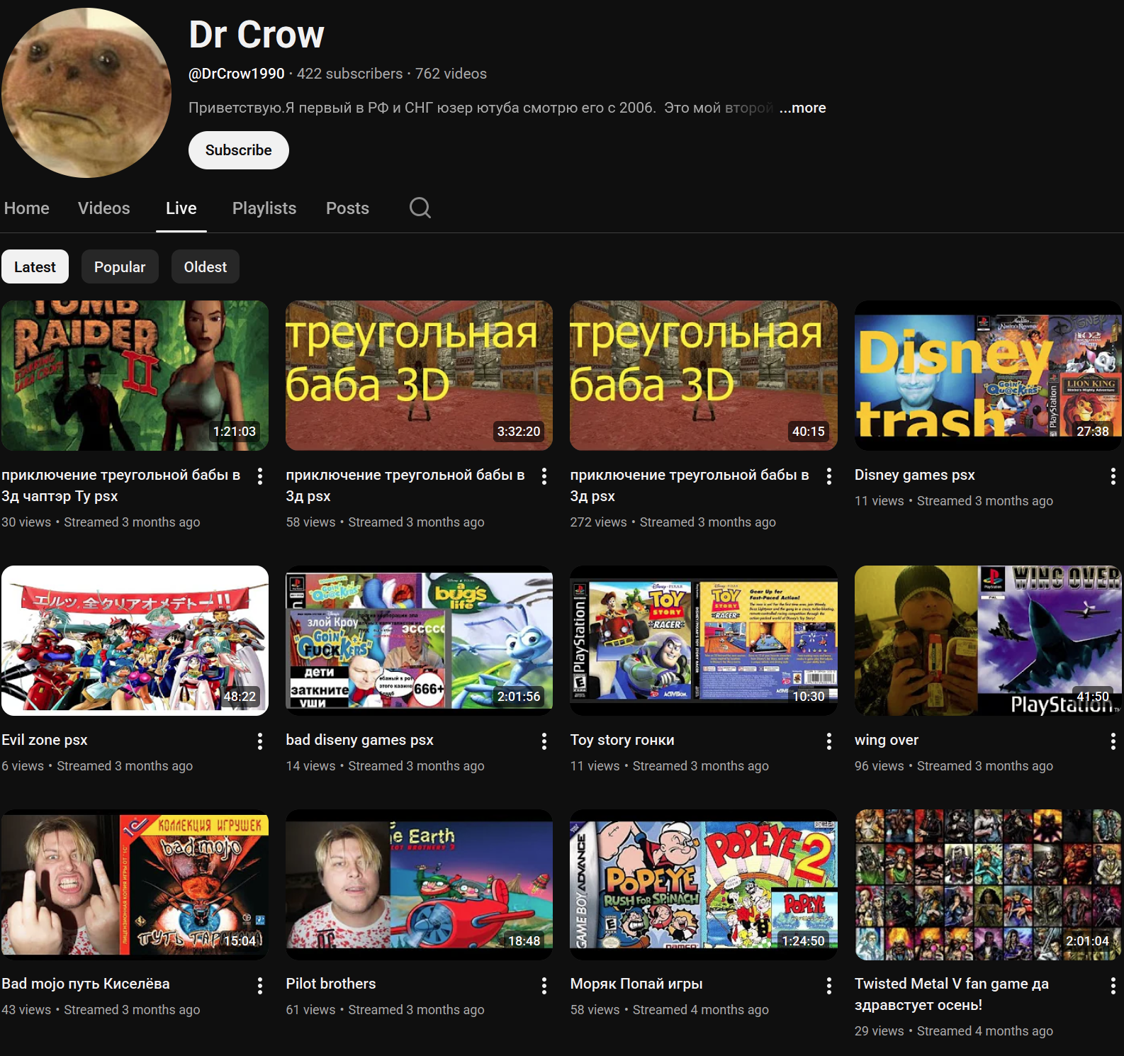The height and width of the screenshot is (1056, 1124).
Task: Sort streams by Popular
Action: (x=120, y=266)
